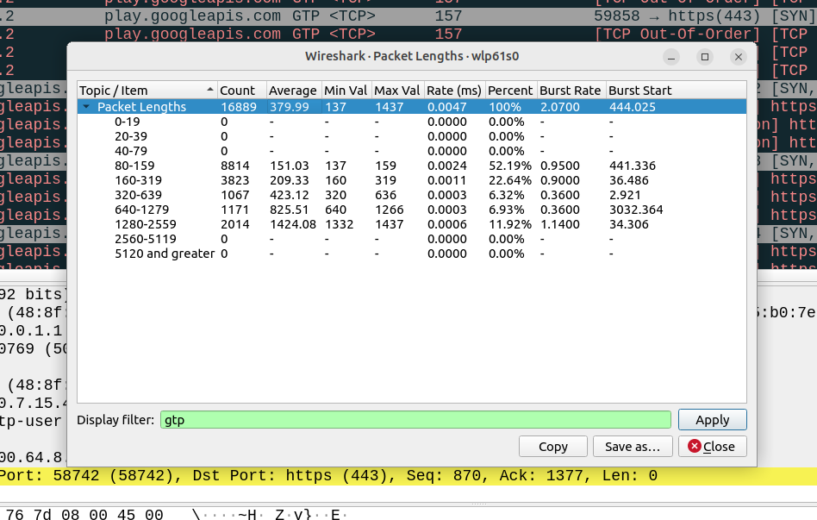This screenshot has height=520, width=817.
Task: Click percent value 22.64%
Action: point(509,180)
